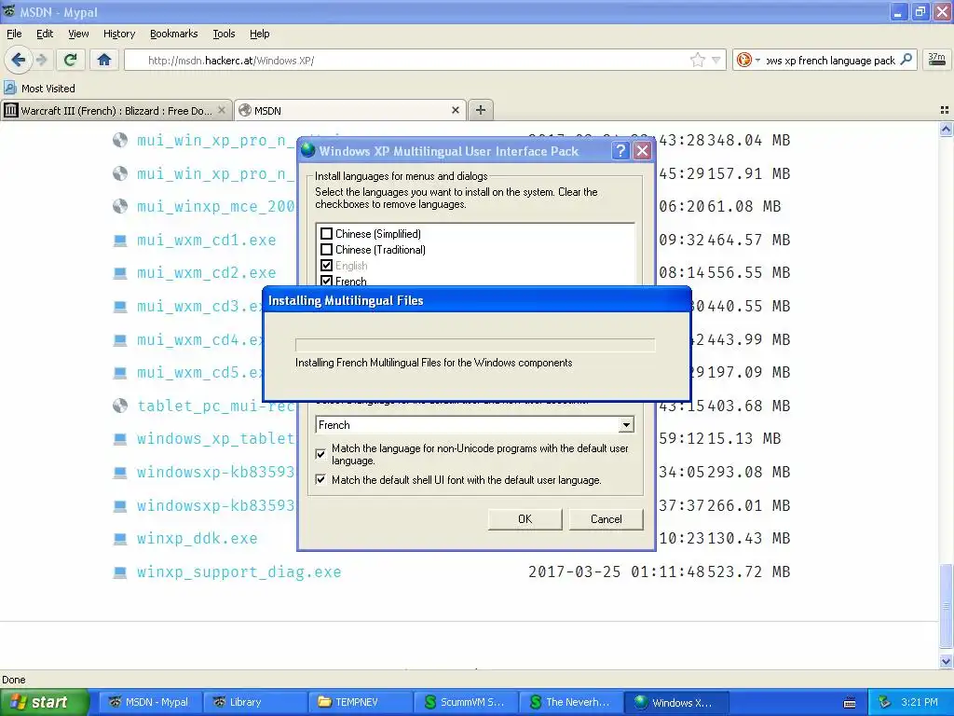Click page scrollbar up arrow

click(x=946, y=129)
